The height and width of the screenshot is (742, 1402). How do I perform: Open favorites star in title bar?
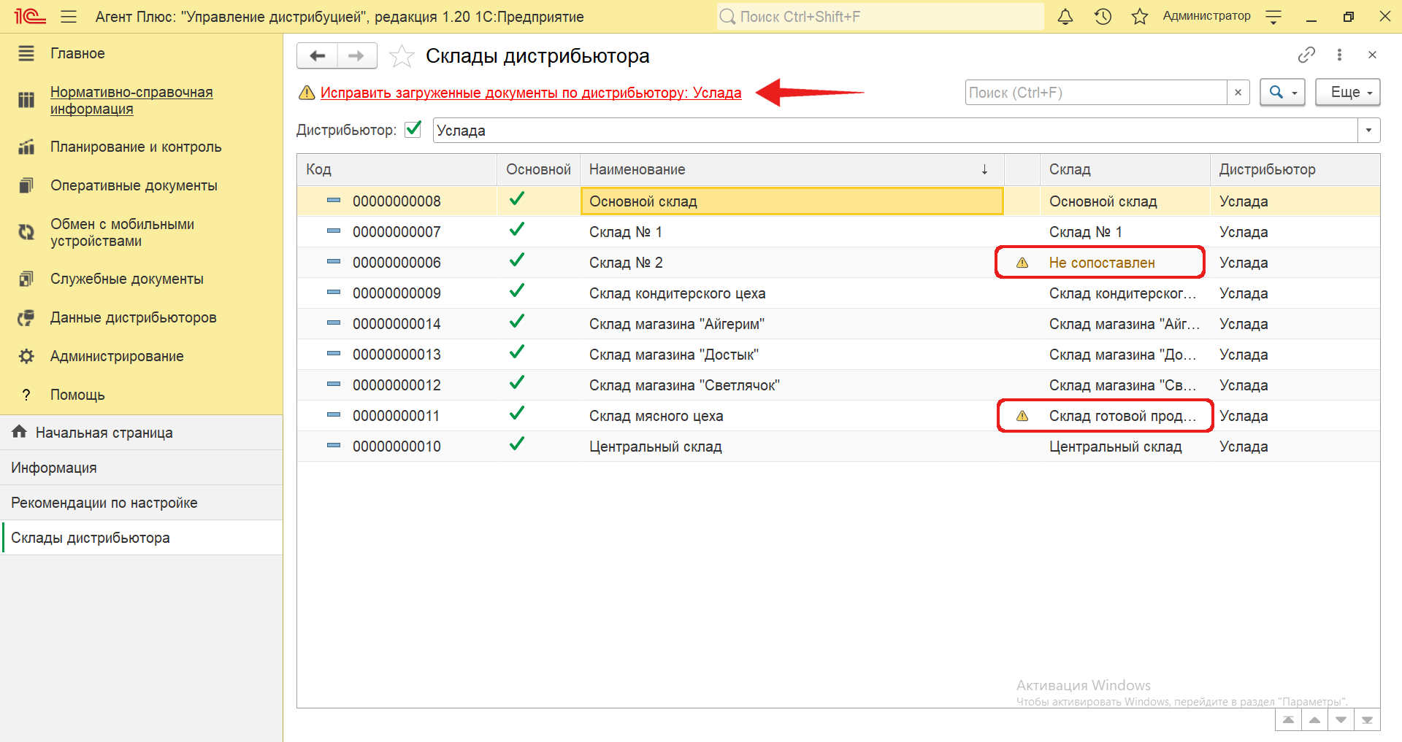(1140, 16)
